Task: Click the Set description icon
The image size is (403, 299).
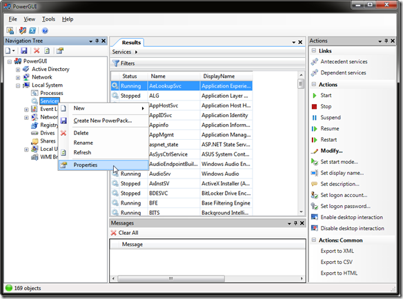Action: click(x=315, y=184)
